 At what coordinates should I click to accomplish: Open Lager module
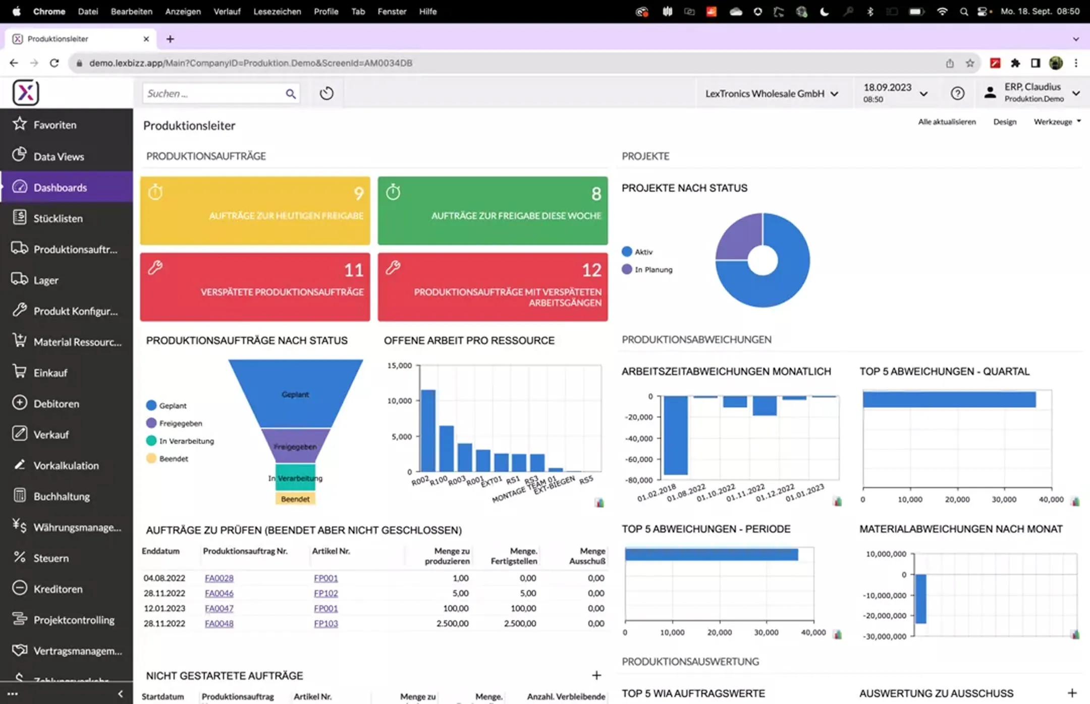pyautogui.click(x=67, y=280)
